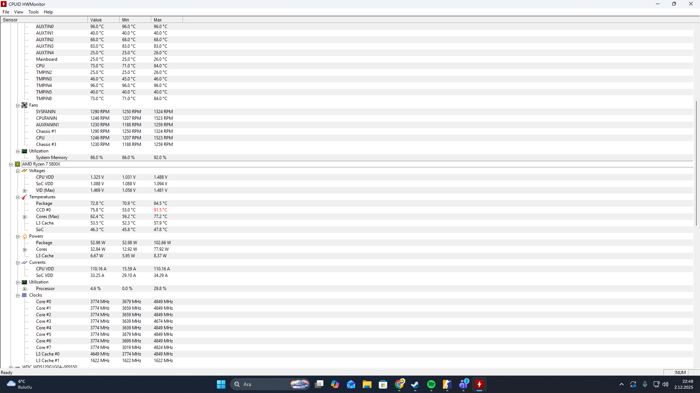Click the 110.16 A current value for CPU VDD
Image resolution: width=700 pixels, height=393 pixels.
[x=98, y=269]
